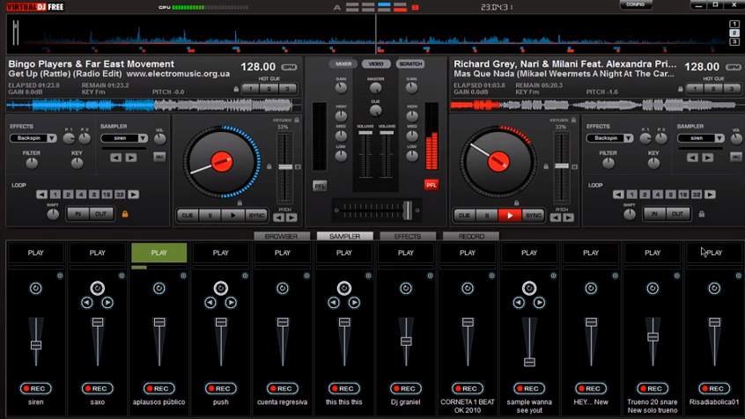Toggle loop mode on this this this sample

pos(344,289)
